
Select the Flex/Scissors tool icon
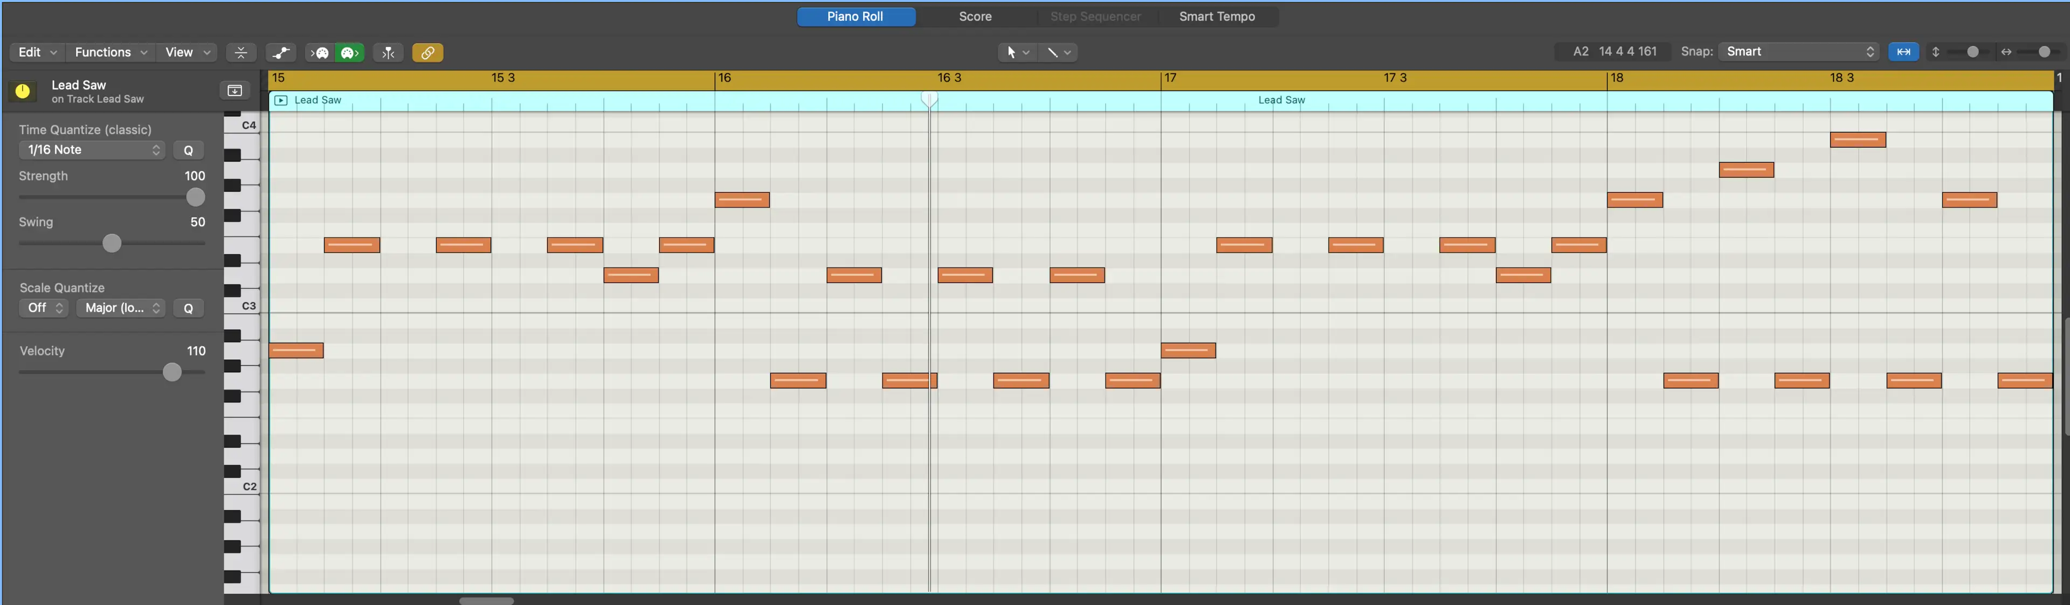(x=388, y=53)
